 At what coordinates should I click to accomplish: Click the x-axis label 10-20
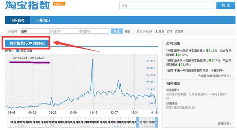point(73,112)
